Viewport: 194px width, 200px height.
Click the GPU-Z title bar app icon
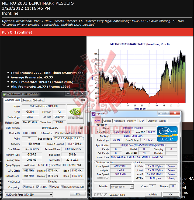point(5,94)
